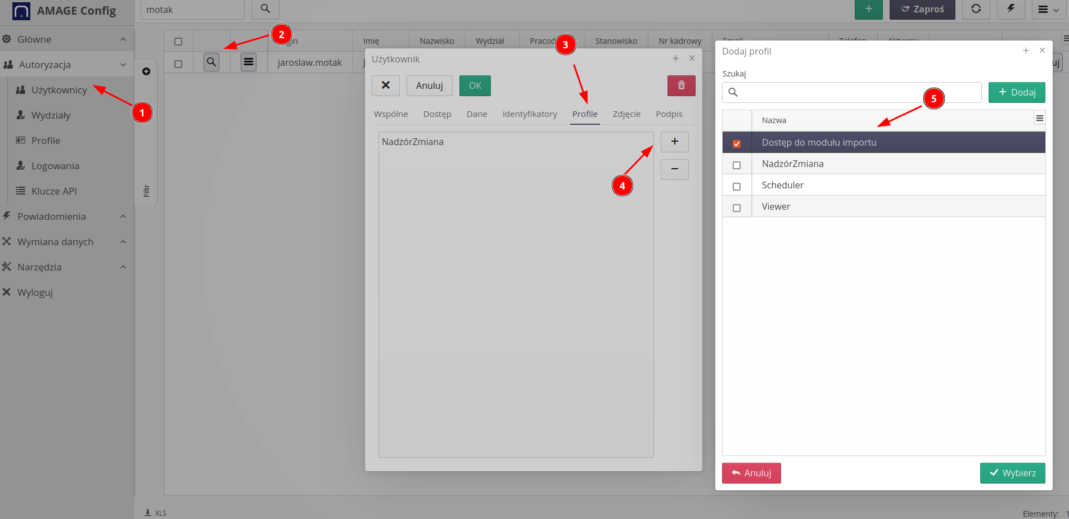Uncheck the Dostęp do modułu importu checkbox
Screen dimensions: 1069x519
737,144
